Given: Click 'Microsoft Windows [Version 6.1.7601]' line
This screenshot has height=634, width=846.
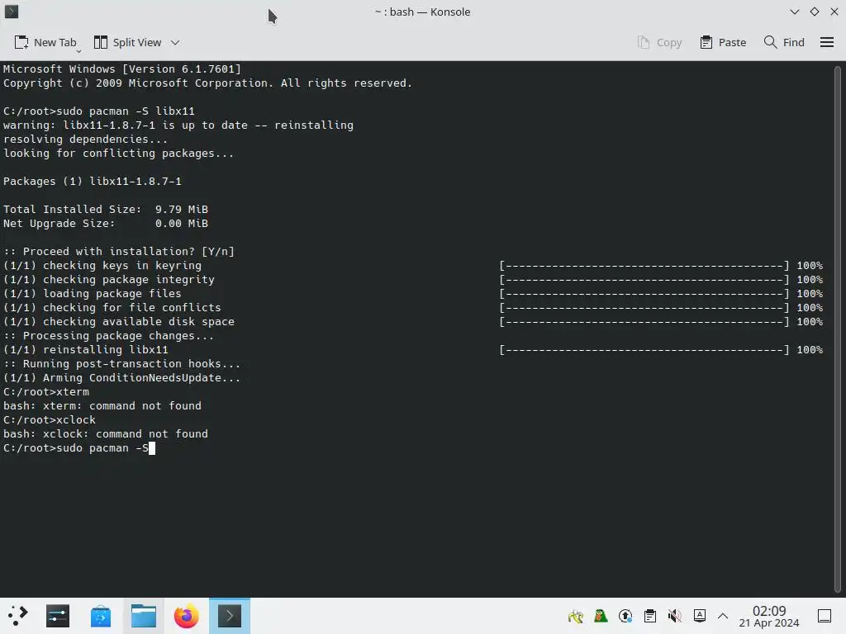Looking at the screenshot, I should [122, 69].
